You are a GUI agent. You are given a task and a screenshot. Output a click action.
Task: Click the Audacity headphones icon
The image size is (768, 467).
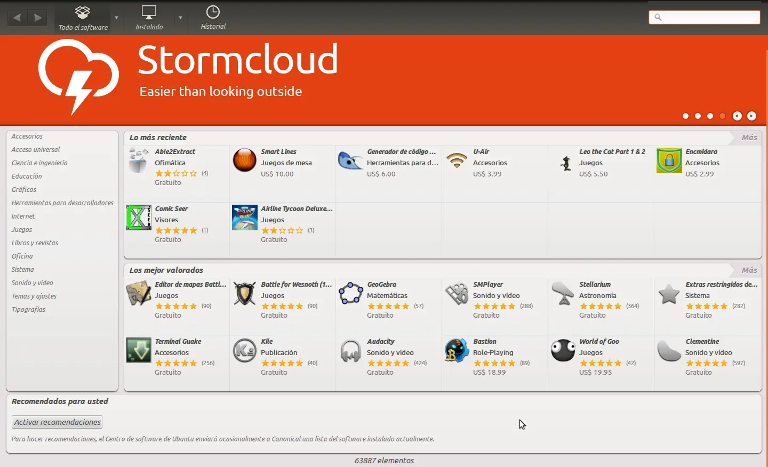tap(351, 351)
